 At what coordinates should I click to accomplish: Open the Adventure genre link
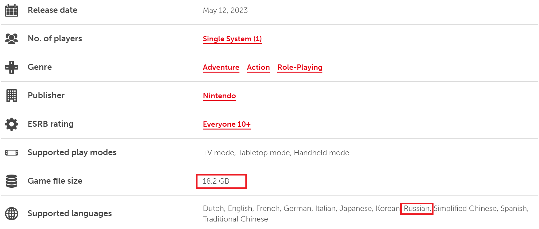pyautogui.click(x=221, y=67)
